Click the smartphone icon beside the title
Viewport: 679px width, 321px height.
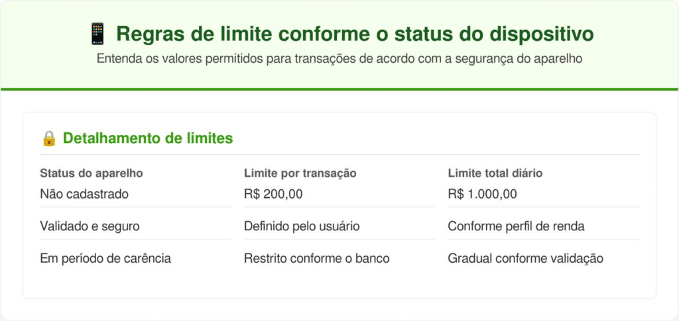(x=97, y=33)
